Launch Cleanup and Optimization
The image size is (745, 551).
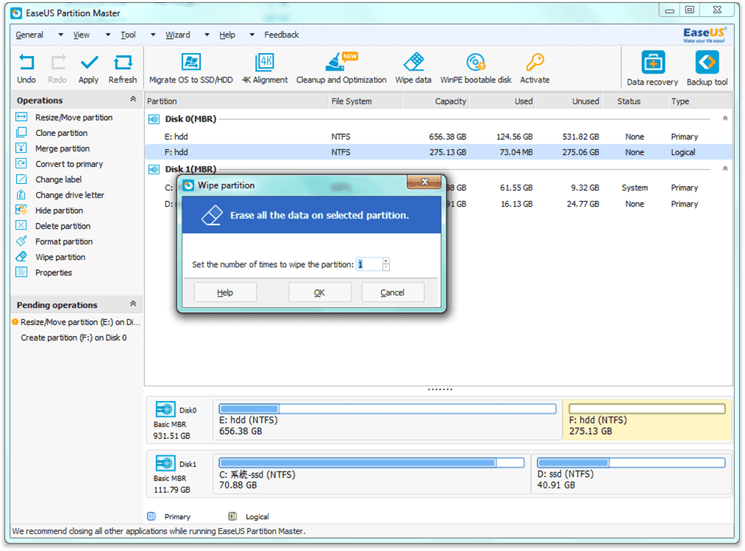[341, 66]
